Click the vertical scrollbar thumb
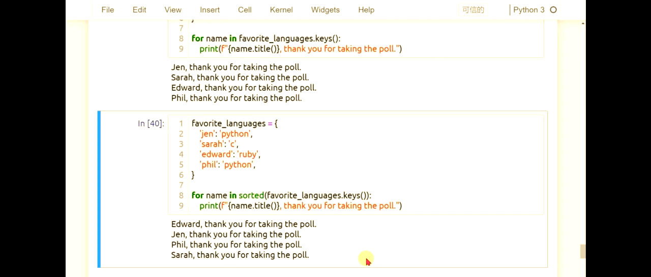This screenshot has width=651, height=277. click(x=583, y=252)
